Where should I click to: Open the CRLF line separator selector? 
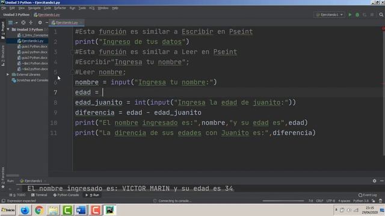319,201
